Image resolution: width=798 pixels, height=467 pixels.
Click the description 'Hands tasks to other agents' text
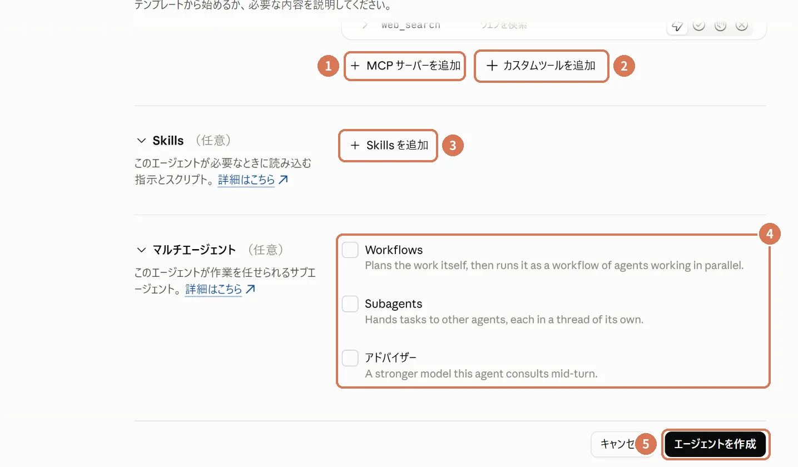pos(504,320)
